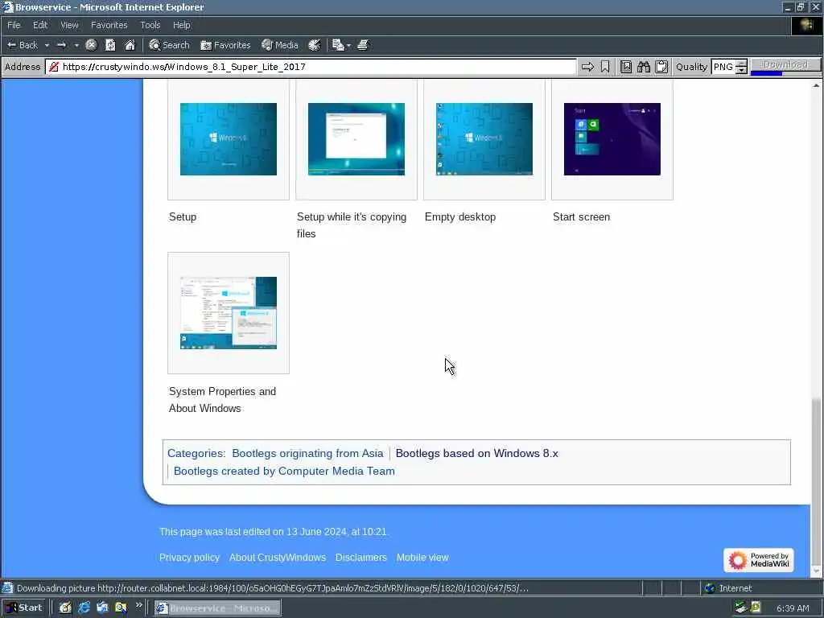The image size is (824, 618).
Task: Open the Disclaimers footer link
Action: coord(361,558)
